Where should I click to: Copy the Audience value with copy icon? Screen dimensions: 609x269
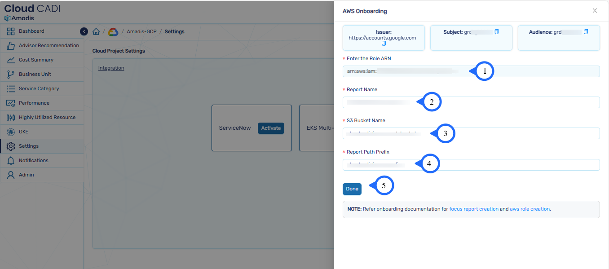click(586, 32)
